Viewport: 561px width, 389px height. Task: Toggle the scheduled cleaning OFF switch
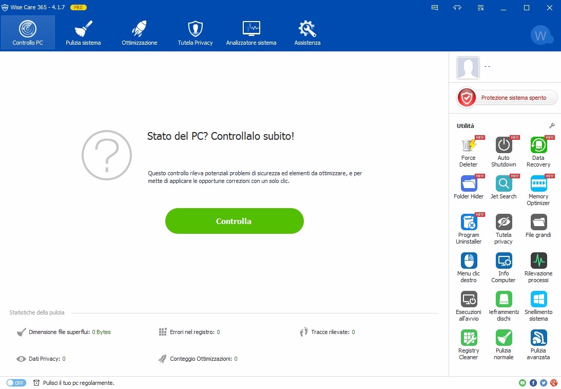click(x=16, y=383)
